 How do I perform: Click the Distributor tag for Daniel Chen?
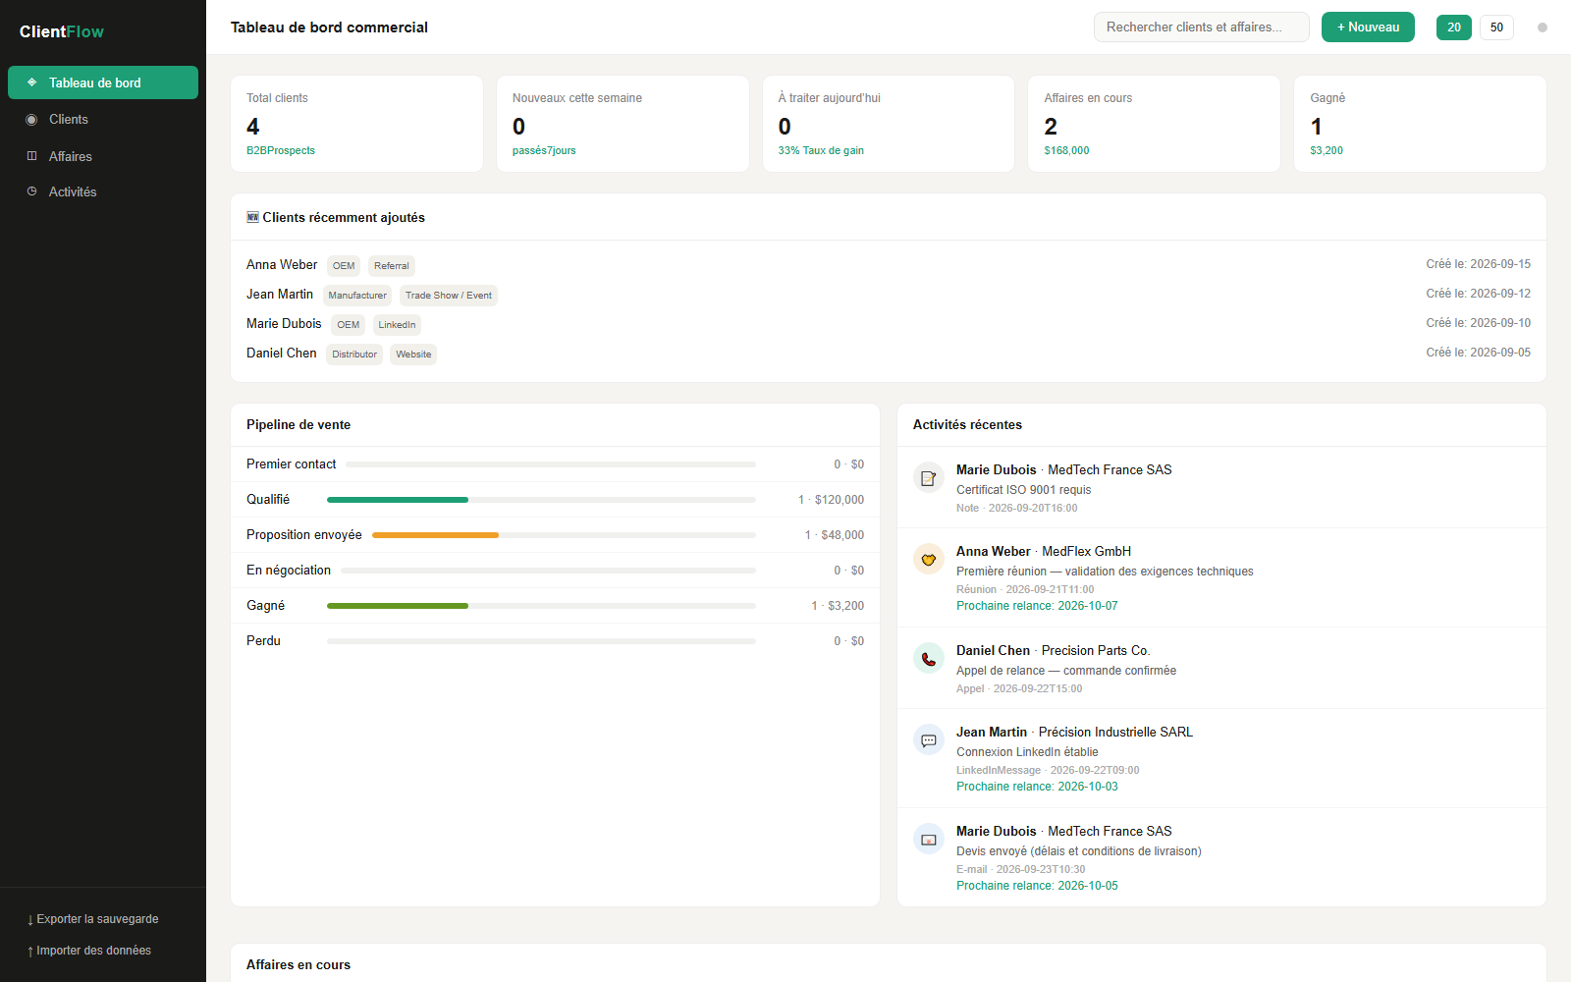(354, 355)
